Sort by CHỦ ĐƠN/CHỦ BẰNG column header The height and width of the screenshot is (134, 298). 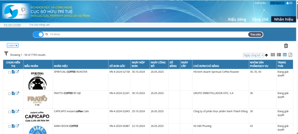click(x=206, y=66)
